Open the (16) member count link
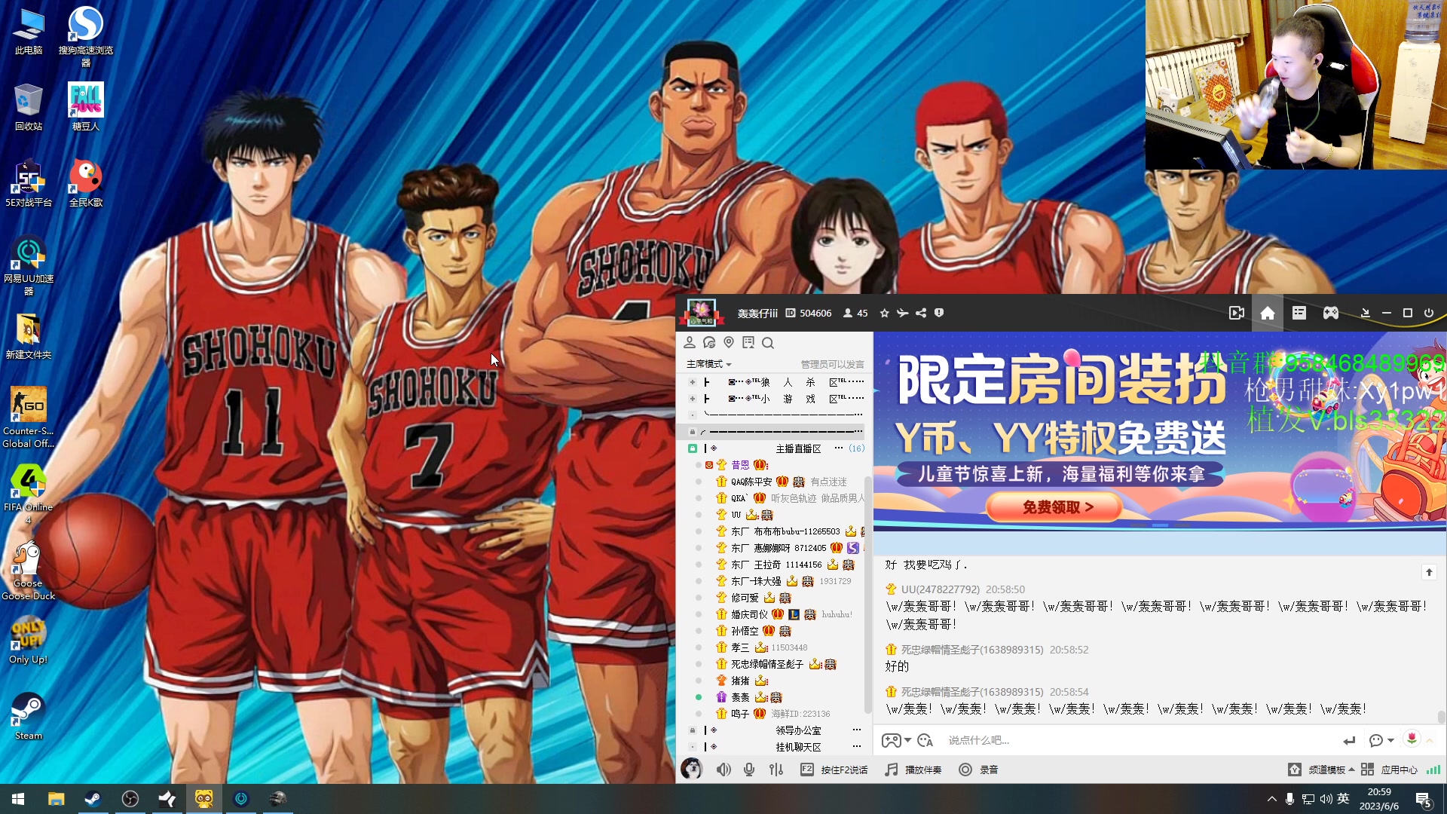1447x814 pixels. 857,448
